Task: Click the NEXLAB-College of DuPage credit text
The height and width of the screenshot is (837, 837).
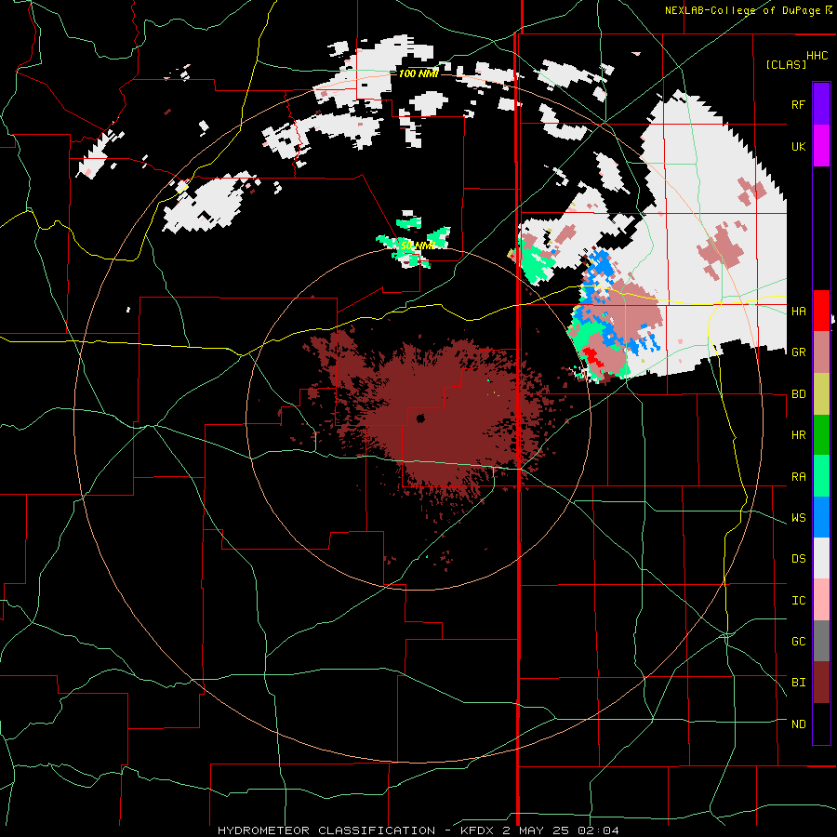Action: pos(744,10)
